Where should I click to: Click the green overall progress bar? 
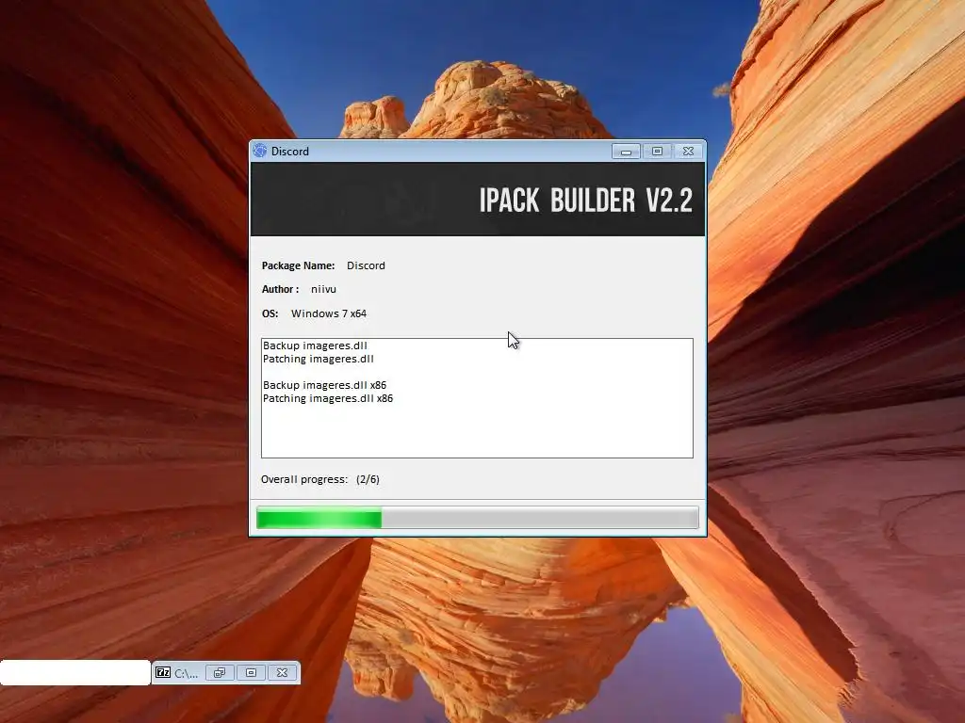477,518
